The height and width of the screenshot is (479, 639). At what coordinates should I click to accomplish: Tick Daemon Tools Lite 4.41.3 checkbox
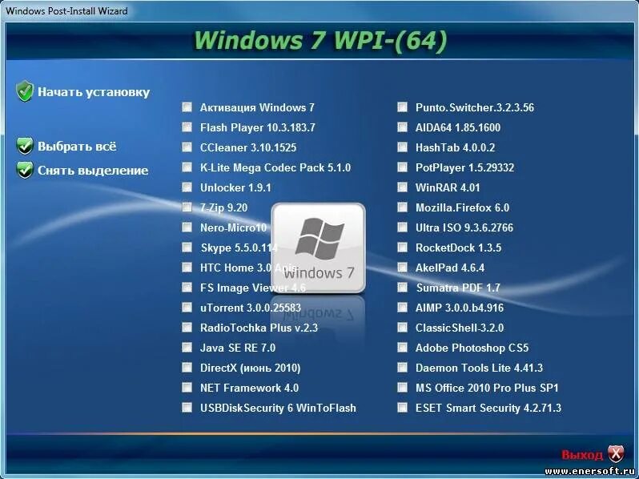(x=402, y=368)
